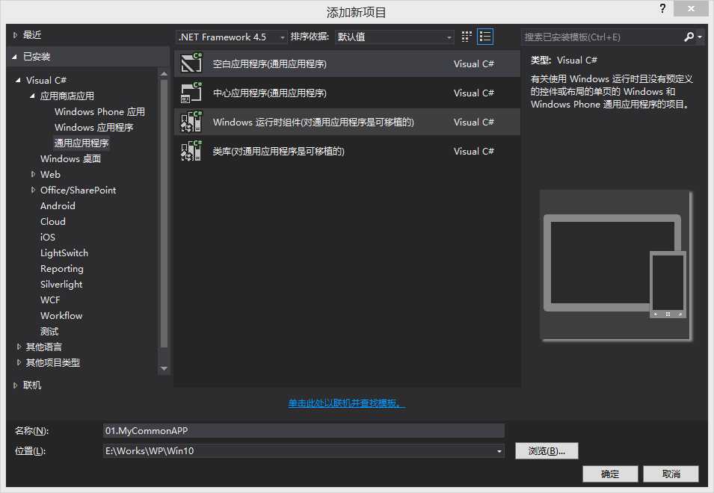This screenshot has height=493, width=714.
Task: Select the blank app template icon
Action: pyautogui.click(x=191, y=63)
